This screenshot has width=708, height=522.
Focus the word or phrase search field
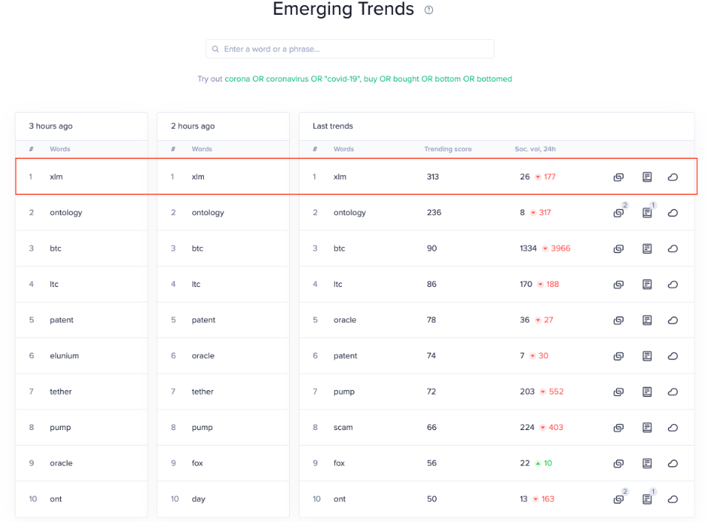click(350, 49)
